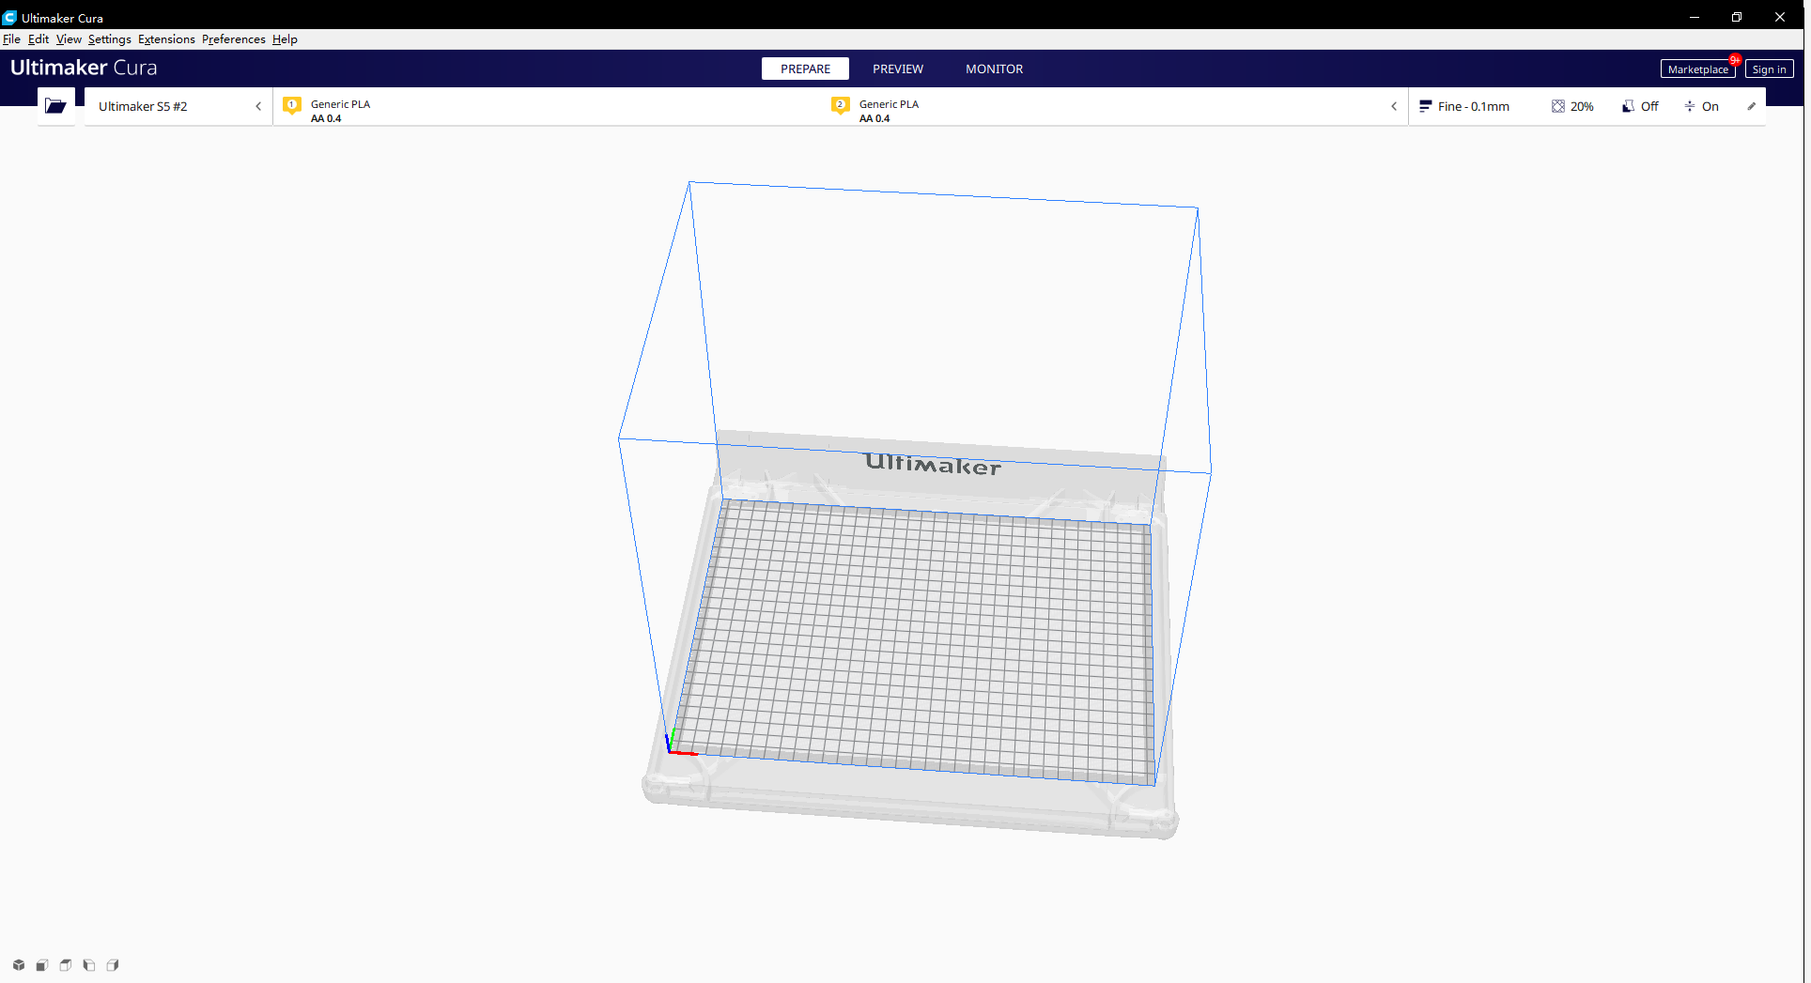
Task: Click the support Off icon
Action: (1628, 106)
